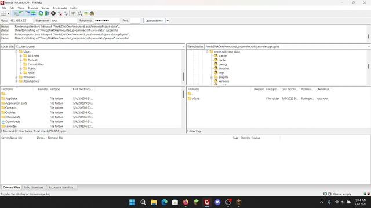The height and width of the screenshot is (208, 371).
Task: Open the Site Manager icon
Action: (x=3, y=13)
